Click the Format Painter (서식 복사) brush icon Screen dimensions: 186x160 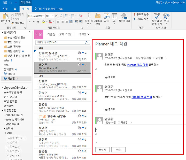coord(13,23)
